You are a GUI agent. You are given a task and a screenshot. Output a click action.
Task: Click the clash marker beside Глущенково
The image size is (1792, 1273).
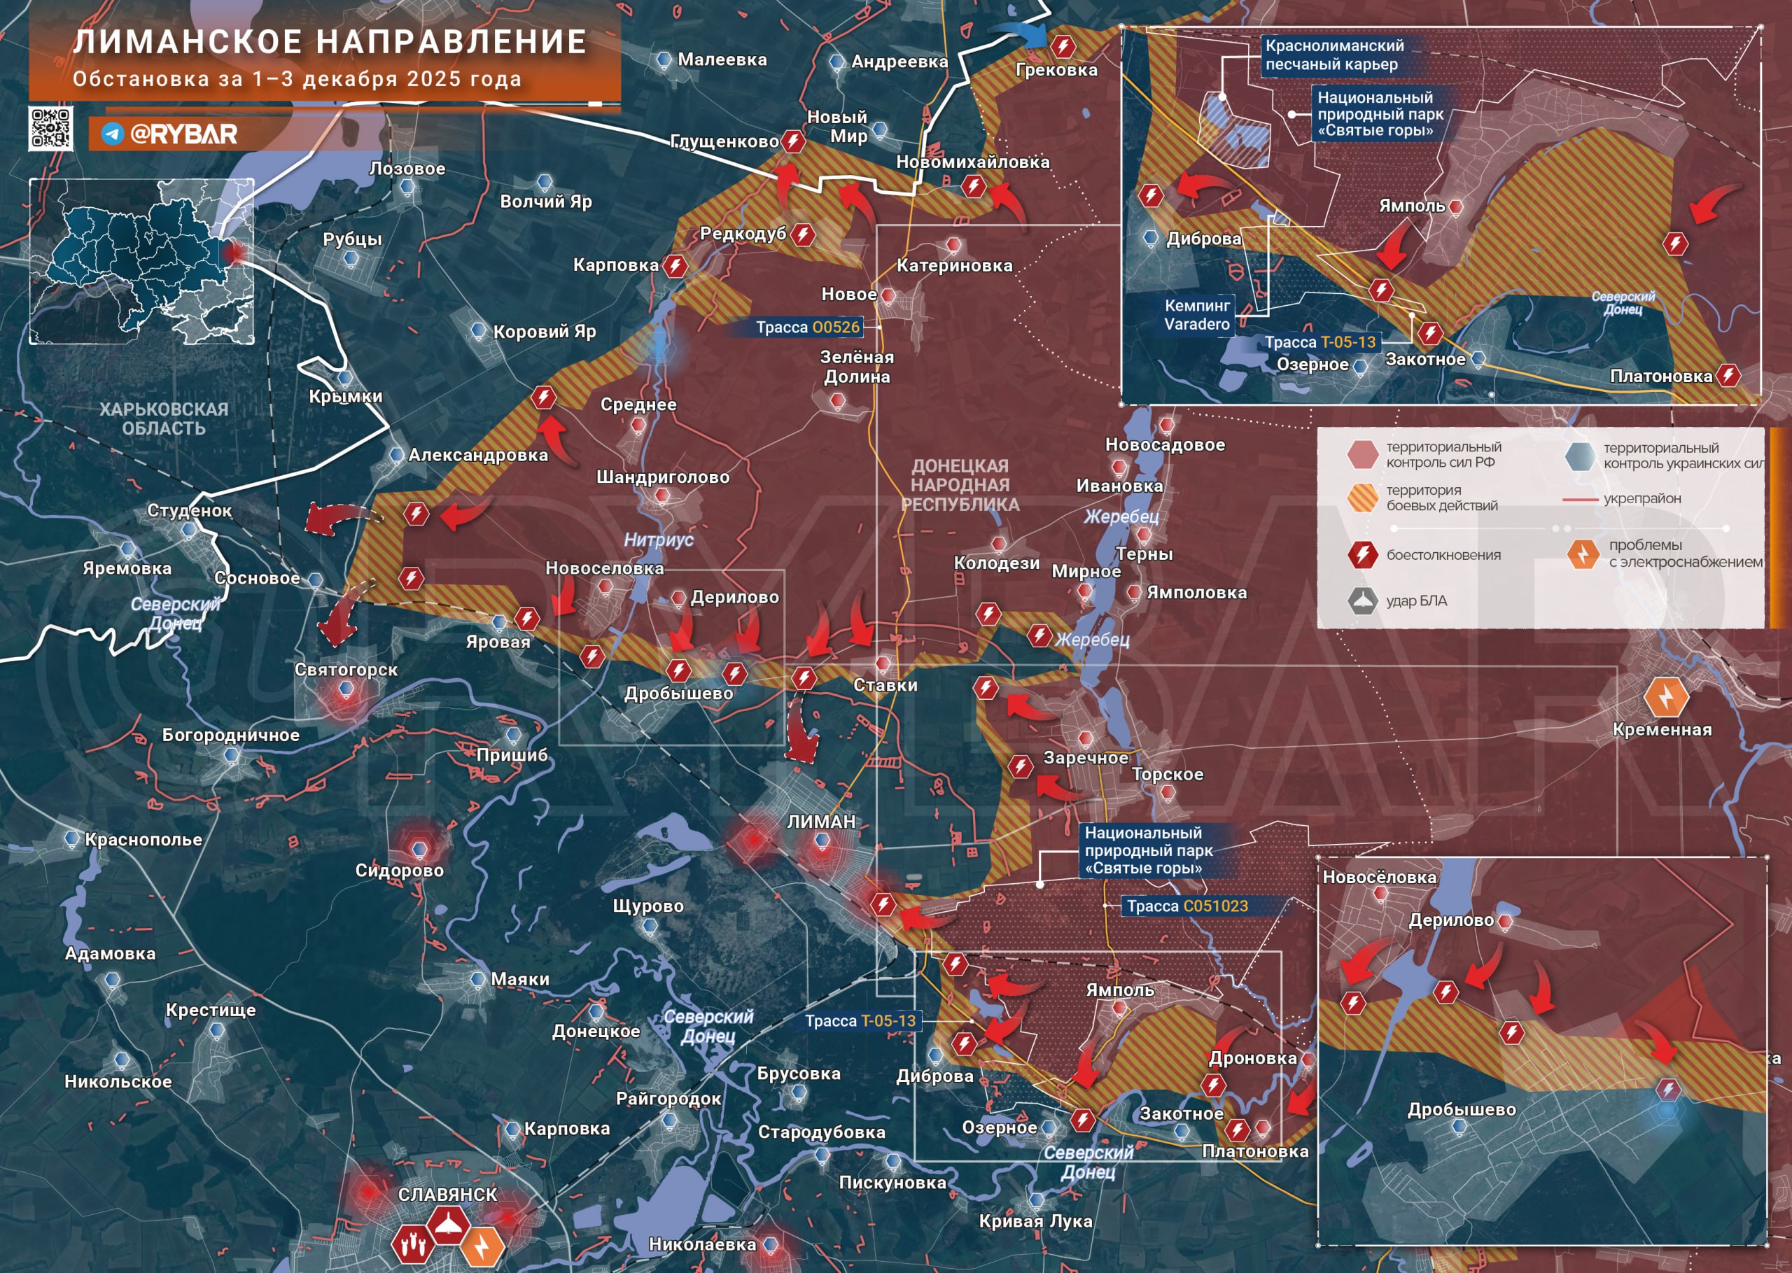pos(793,141)
